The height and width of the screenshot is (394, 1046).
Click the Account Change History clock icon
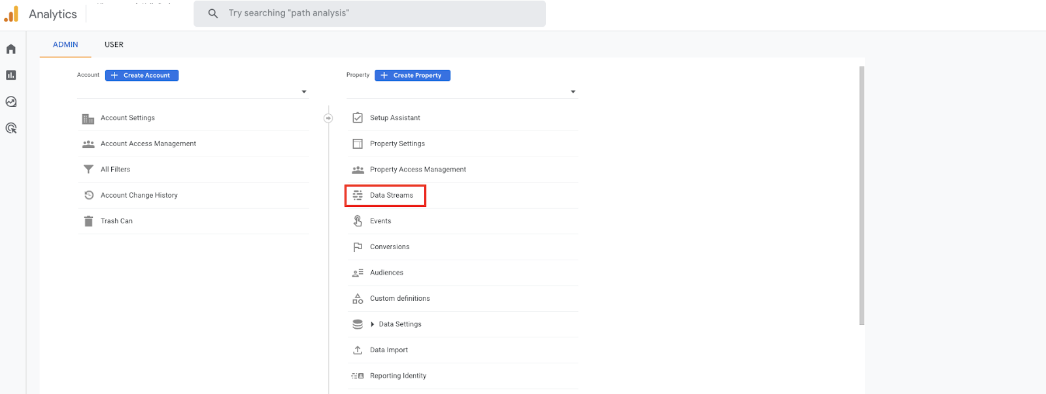(89, 195)
